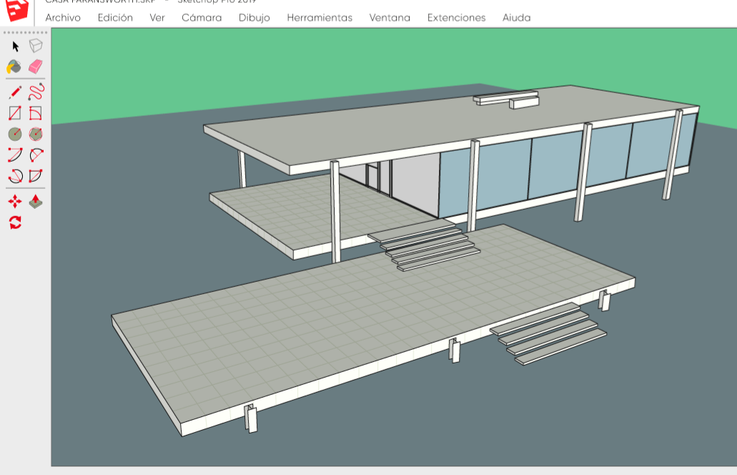Open the Aiuda menu

tap(517, 18)
